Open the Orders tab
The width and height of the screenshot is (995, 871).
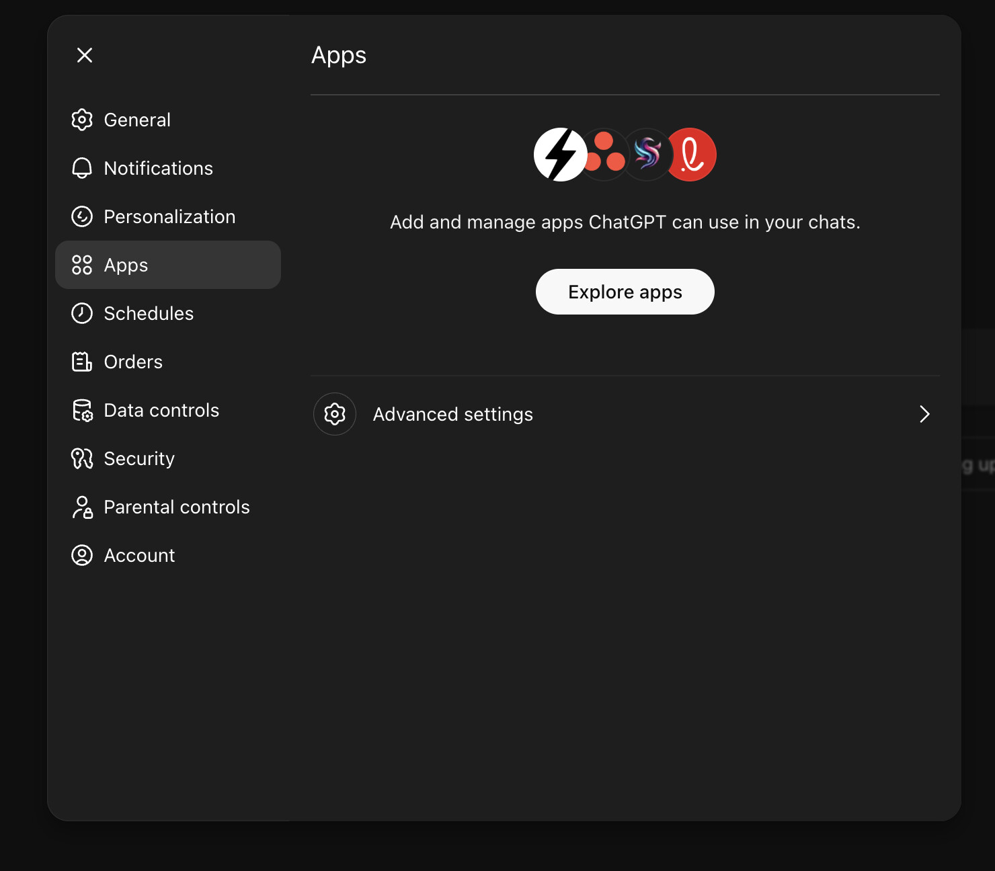click(168, 362)
